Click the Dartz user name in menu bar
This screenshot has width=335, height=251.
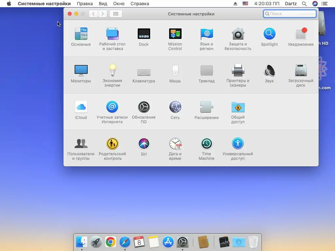[291, 4]
